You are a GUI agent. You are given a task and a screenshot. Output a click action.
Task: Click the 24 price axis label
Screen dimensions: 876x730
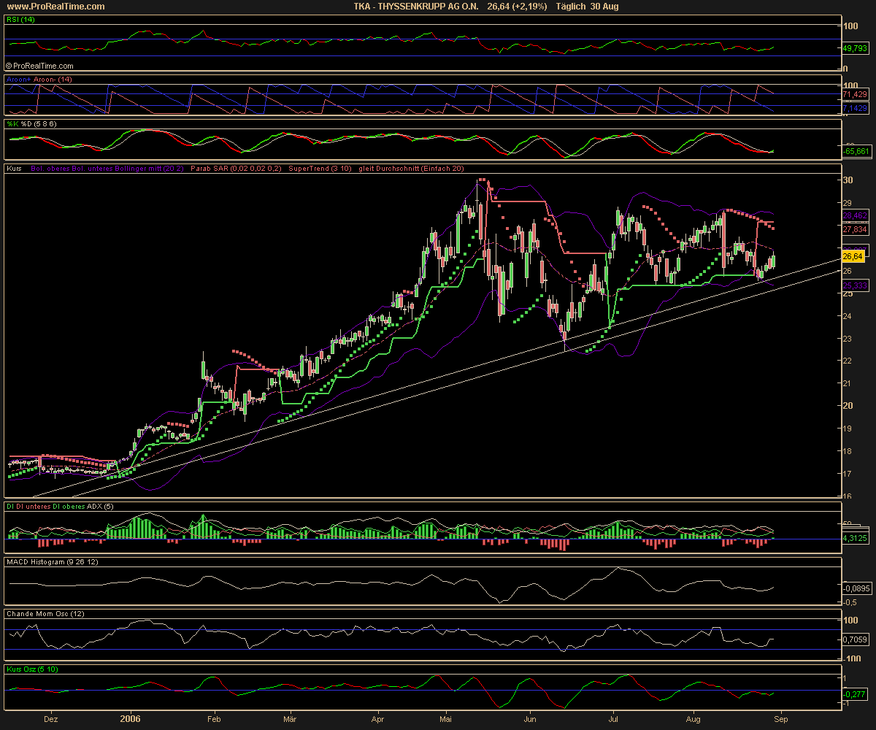point(848,315)
